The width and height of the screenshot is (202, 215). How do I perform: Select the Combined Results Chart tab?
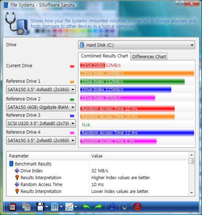[x=104, y=56]
